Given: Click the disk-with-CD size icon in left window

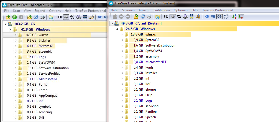Looking at the screenshot, I should pyautogui.click(x=79, y=17).
